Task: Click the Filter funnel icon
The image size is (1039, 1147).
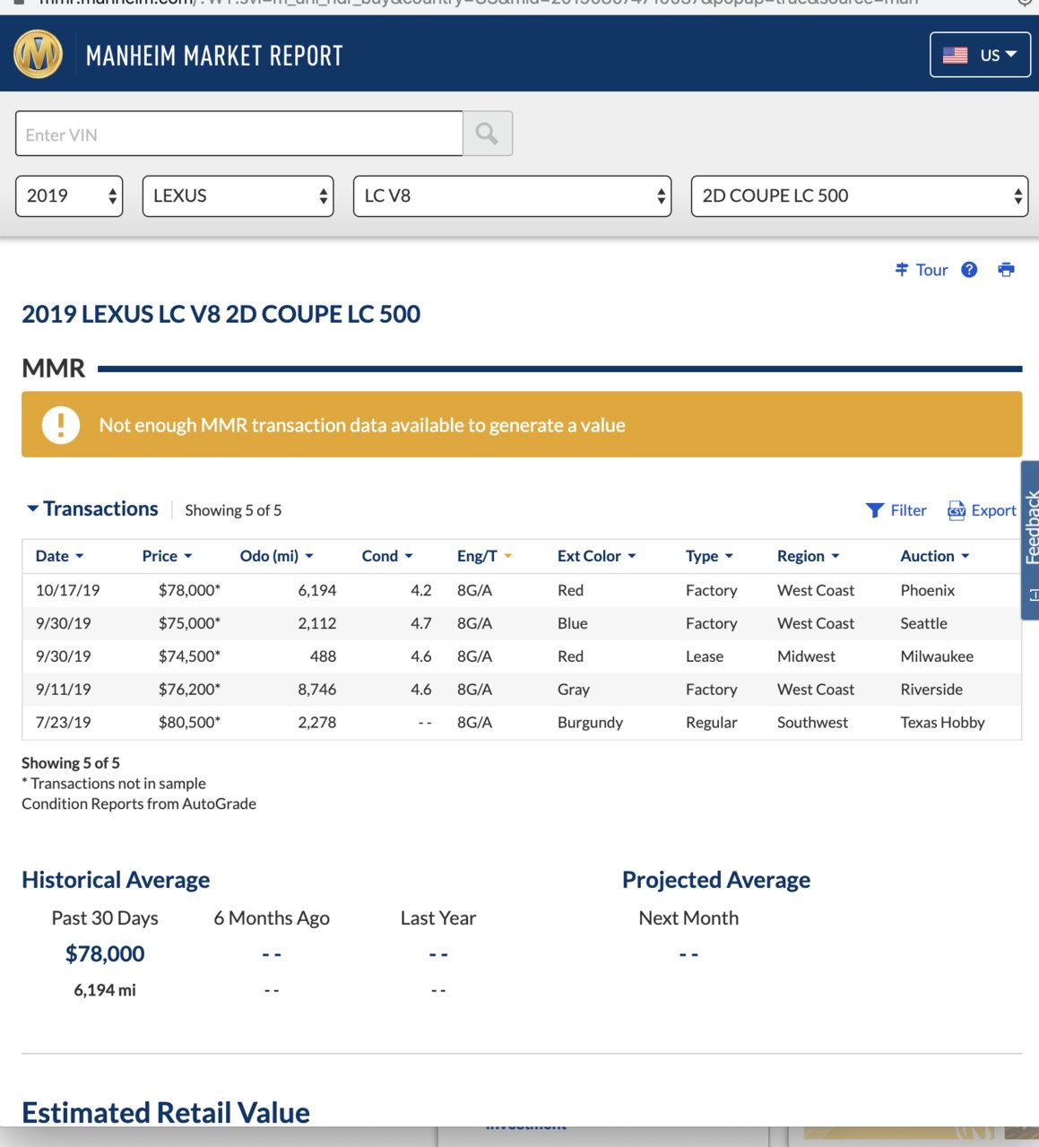Action: 875,510
